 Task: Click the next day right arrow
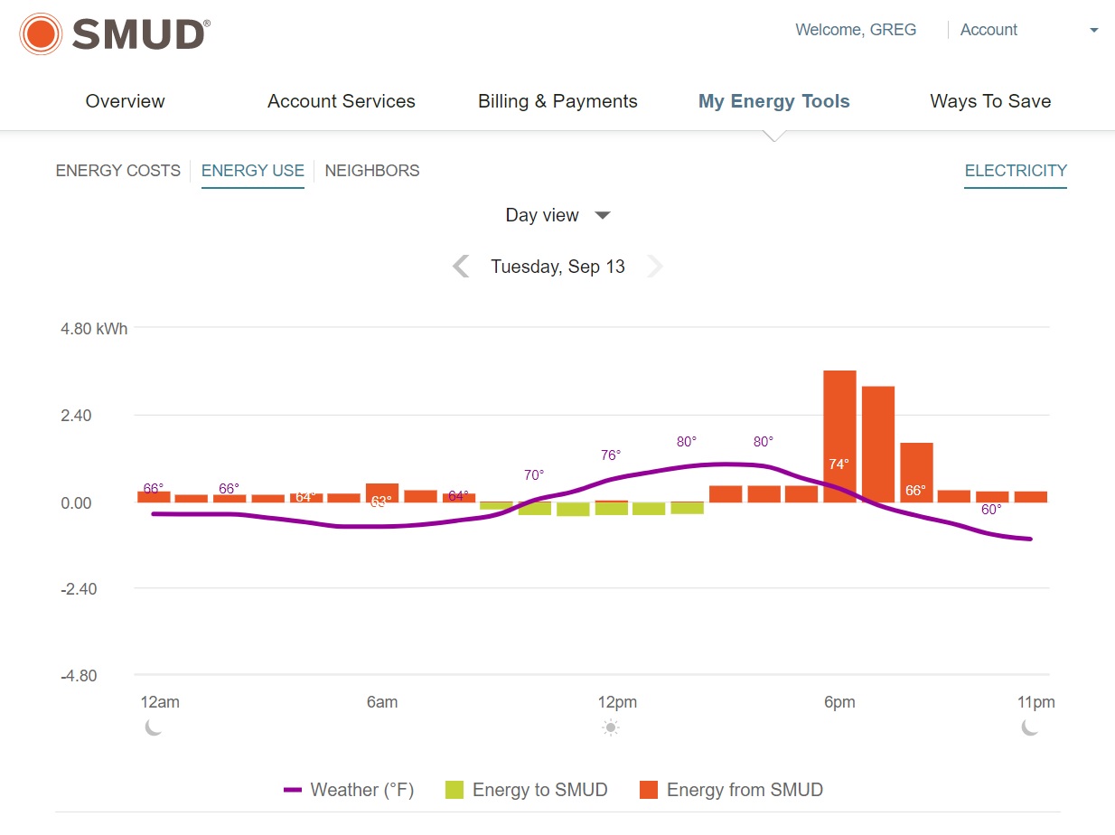[x=655, y=267]
